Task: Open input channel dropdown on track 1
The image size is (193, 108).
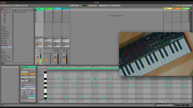Action: click(x=40, y=41)
